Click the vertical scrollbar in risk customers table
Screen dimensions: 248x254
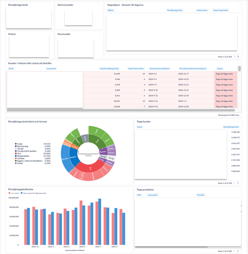click(239, 69)
